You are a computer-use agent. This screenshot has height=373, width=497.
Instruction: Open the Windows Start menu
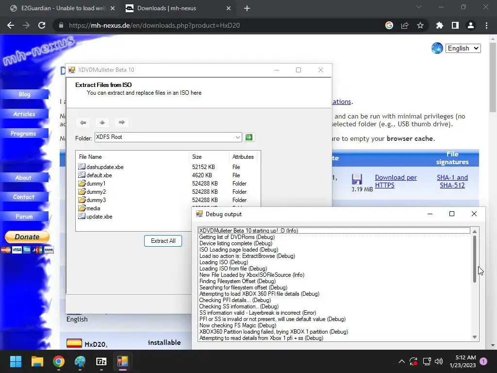click(16, 361)
